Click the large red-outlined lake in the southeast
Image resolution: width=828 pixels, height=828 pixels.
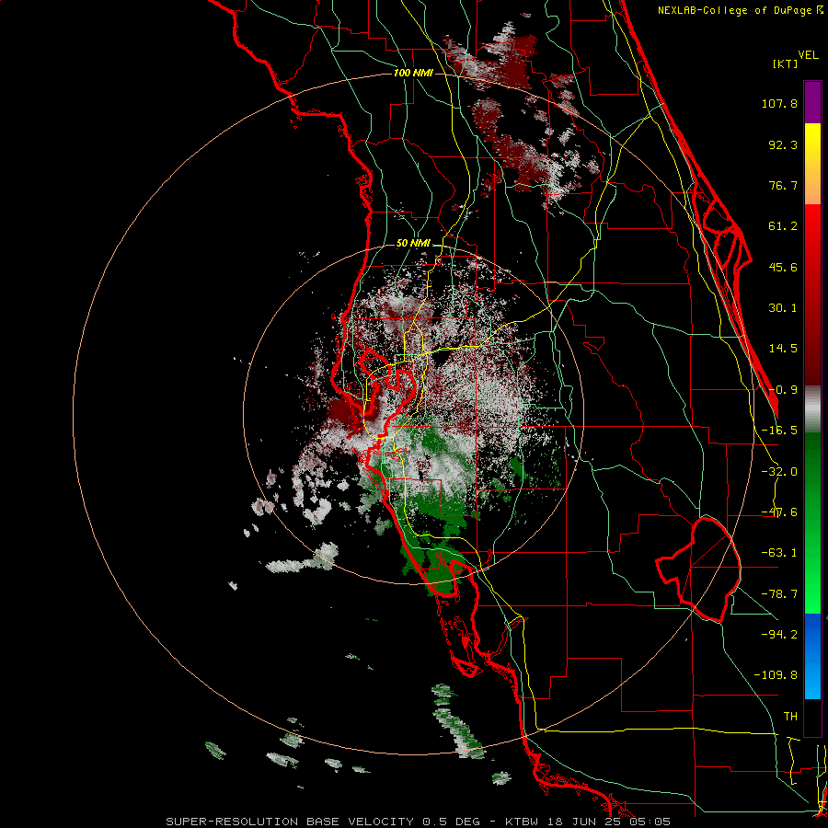coord(698,569)
